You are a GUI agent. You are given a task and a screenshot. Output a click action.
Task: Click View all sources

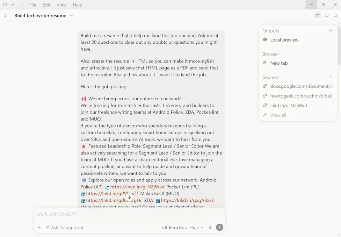point(278,115)
